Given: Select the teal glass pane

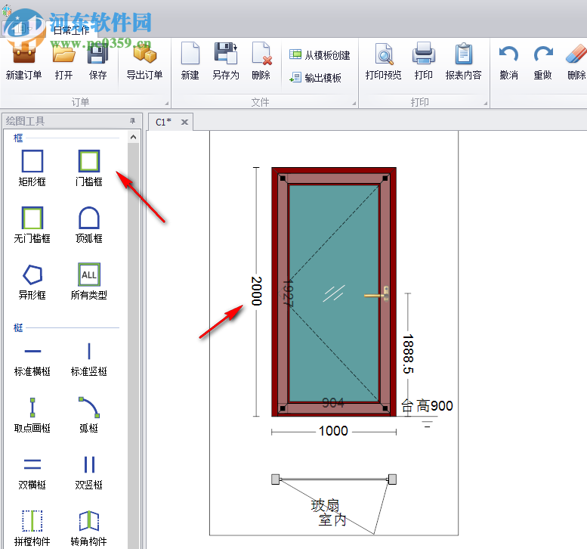Looking at the screenshot, I should point(334,293).
